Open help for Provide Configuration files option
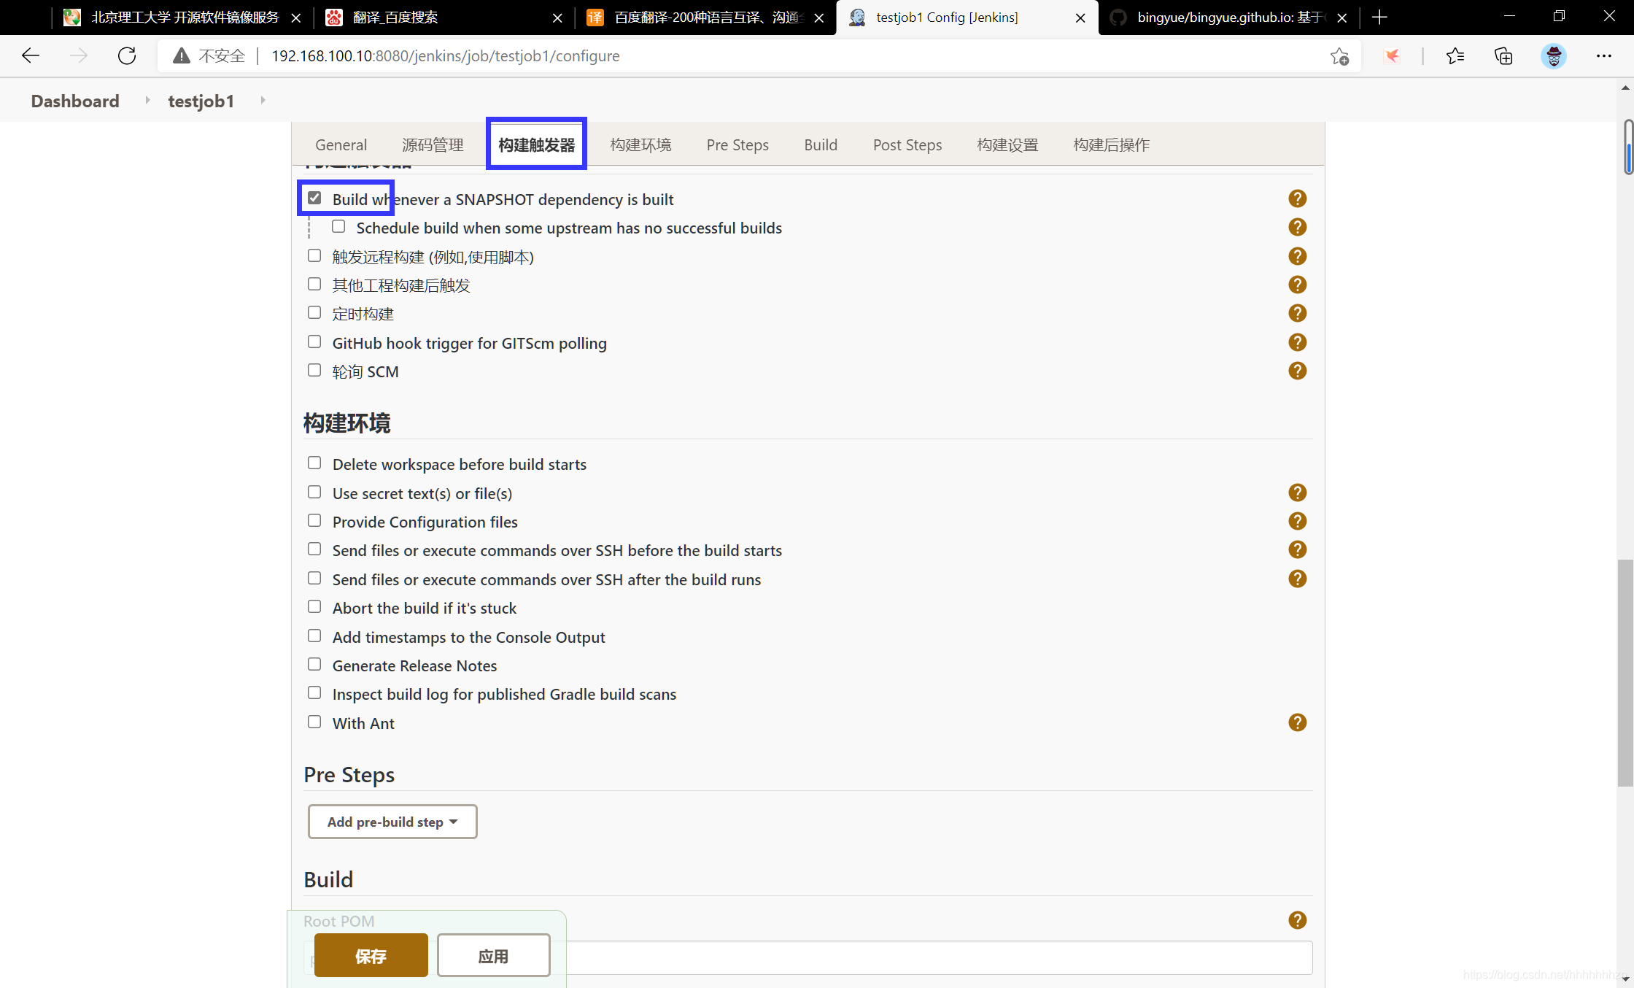 1297,521
